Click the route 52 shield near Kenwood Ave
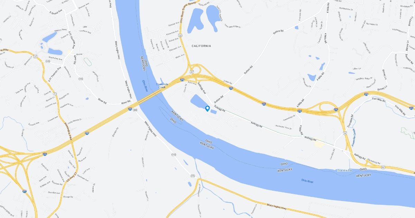The image size is (415, 218). 181,35
